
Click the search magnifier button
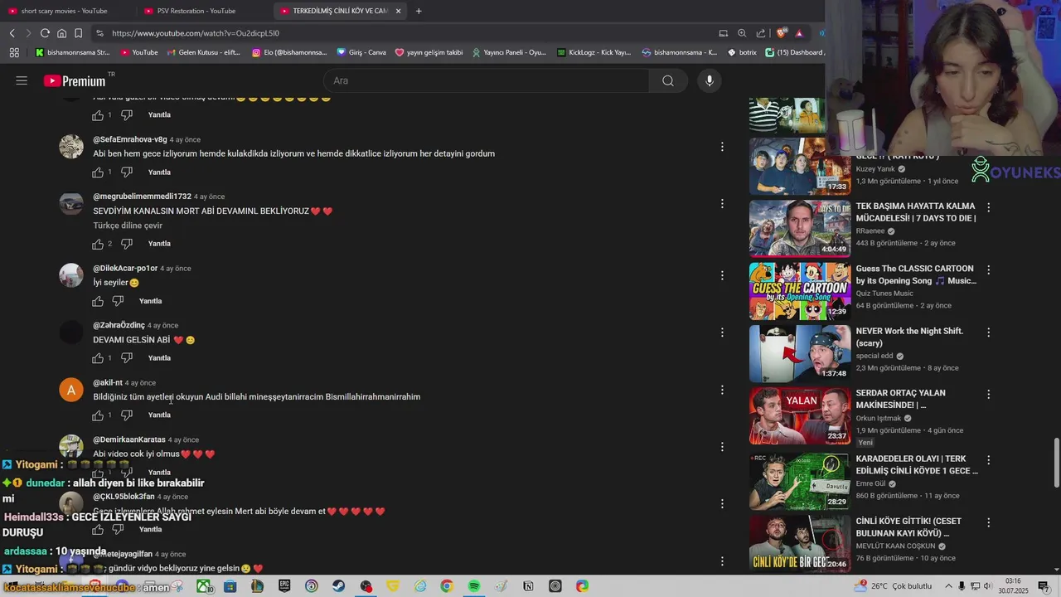(668, 80)
